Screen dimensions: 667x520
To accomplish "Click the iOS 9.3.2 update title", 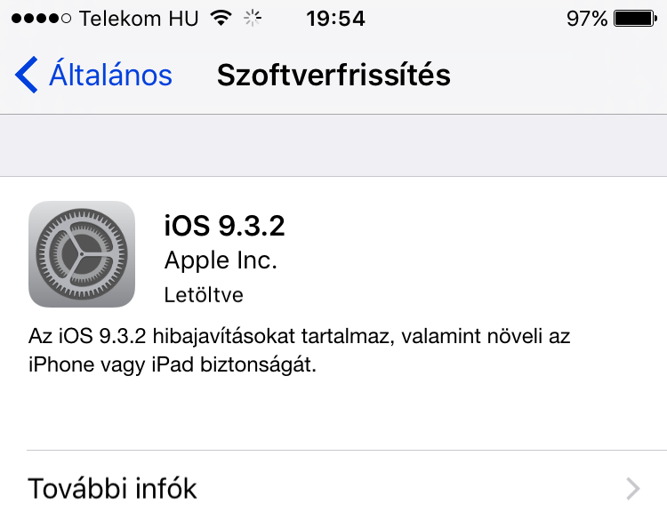I will [x=225, y=226].
